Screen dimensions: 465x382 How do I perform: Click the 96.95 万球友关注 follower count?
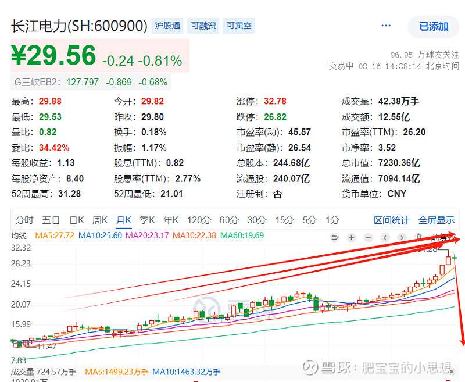[x=425, y=55]
